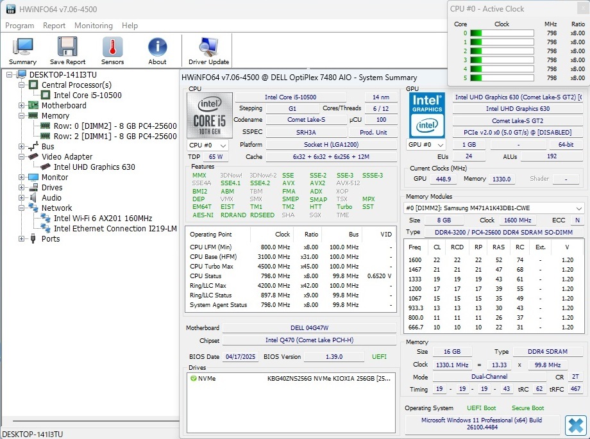Collapse the DESKTOP-141I3TU root node

pyautogui.click(x=10, y=74)
